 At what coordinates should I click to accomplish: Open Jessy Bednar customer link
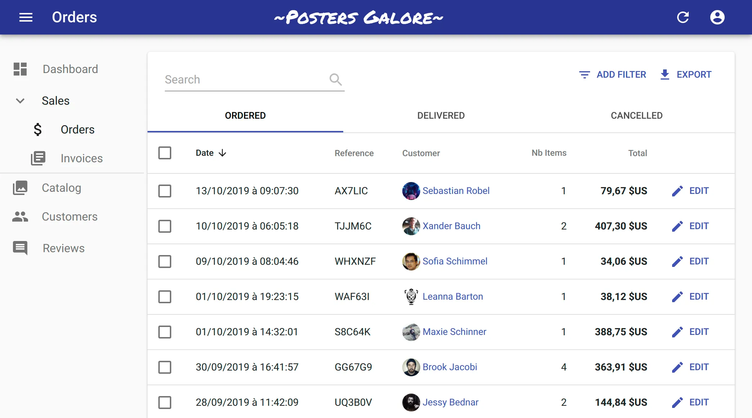pos(450,402)
